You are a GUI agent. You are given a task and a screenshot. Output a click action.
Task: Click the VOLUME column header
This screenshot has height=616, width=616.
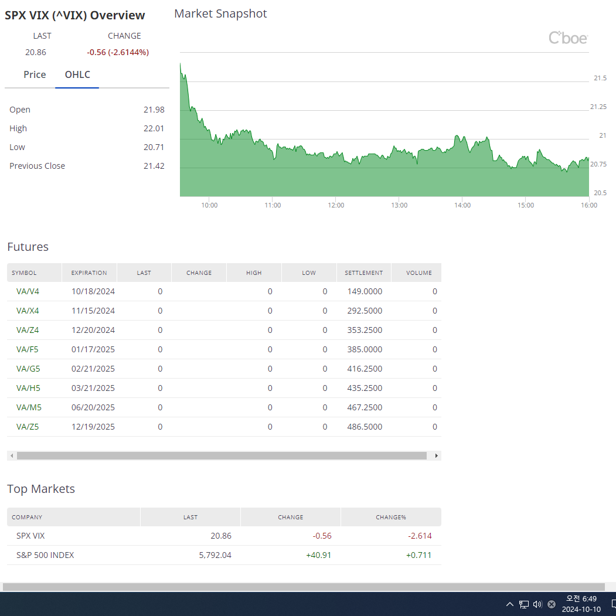(416, 273)
